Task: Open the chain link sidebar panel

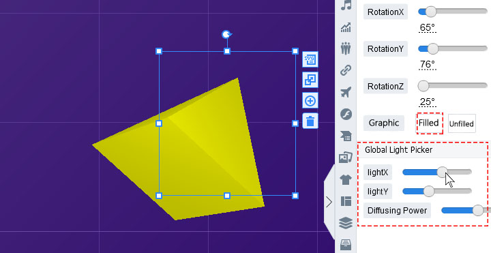Action: [346, 70]
